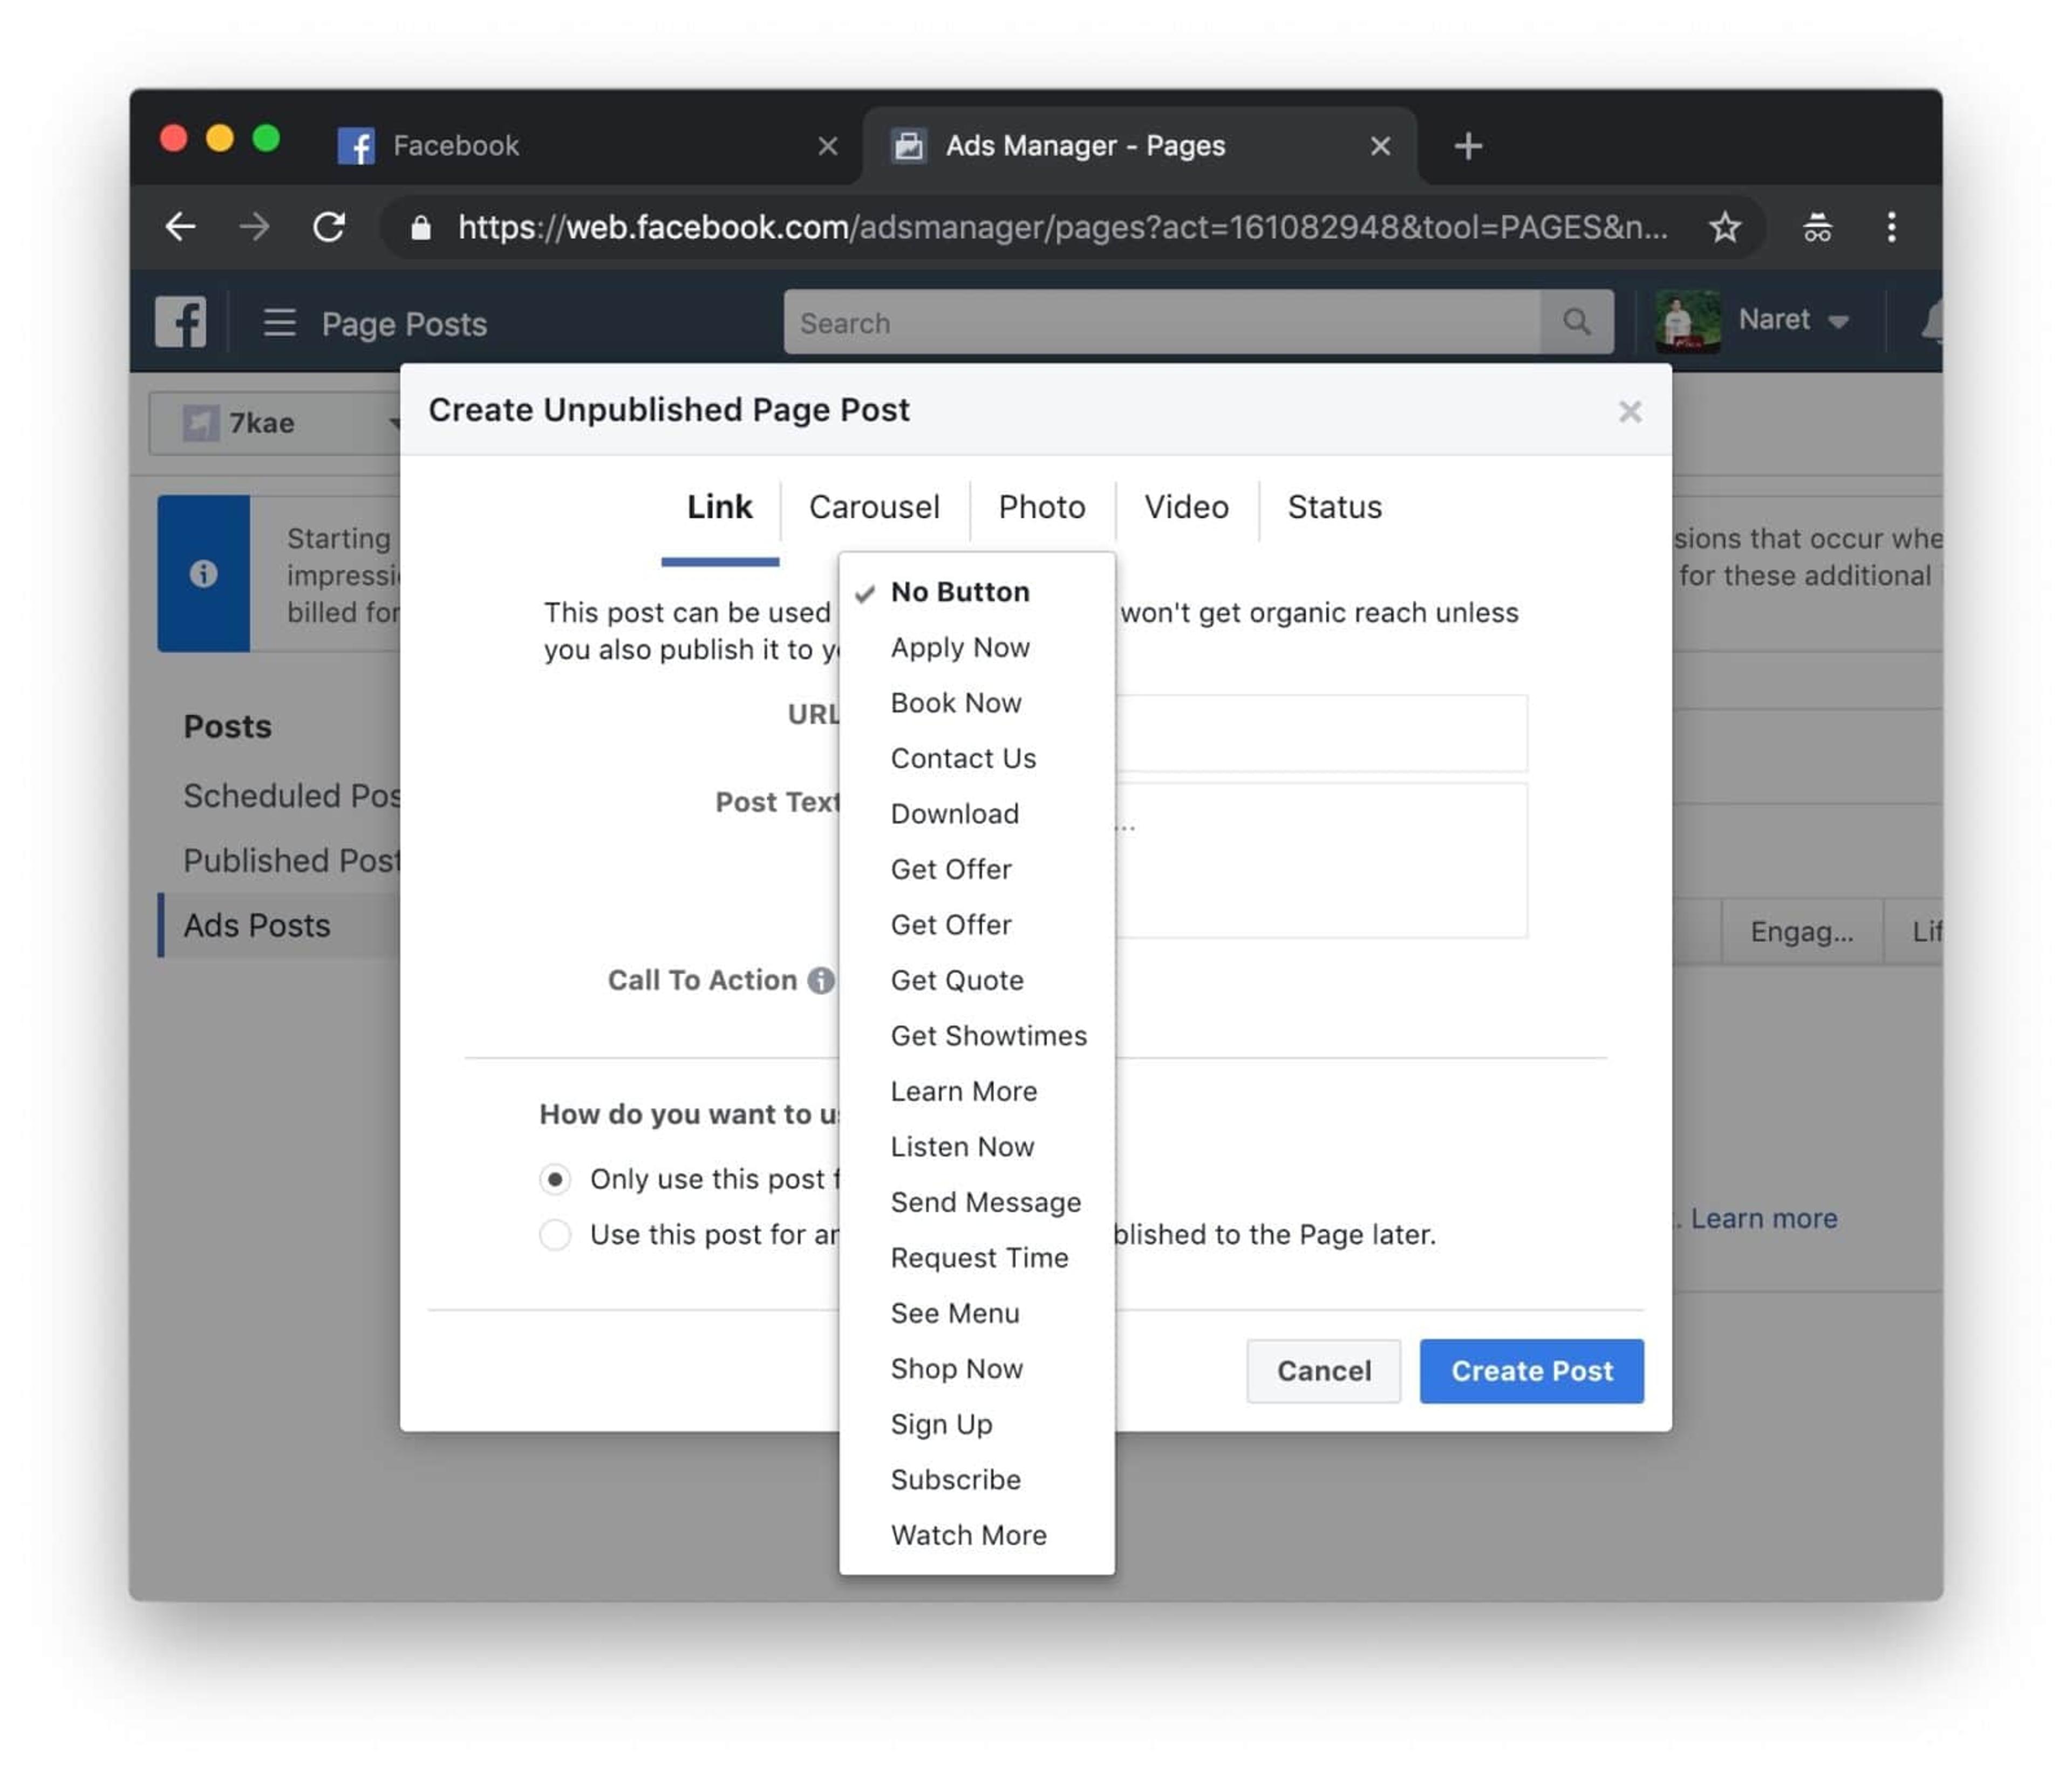The image size is (2072, 1771).
Task: Select 'Only use this post' radio button
Action: pyautogui.click(x=555, y=1179)
